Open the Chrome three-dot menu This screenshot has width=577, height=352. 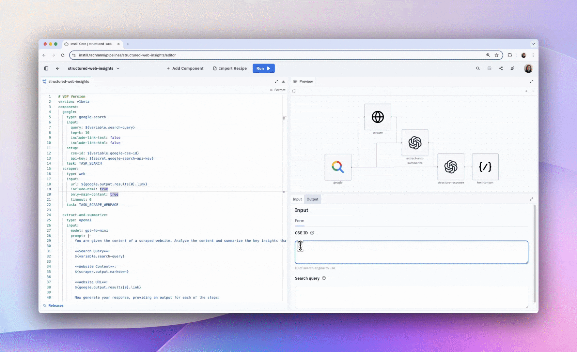tap(533, 55)
